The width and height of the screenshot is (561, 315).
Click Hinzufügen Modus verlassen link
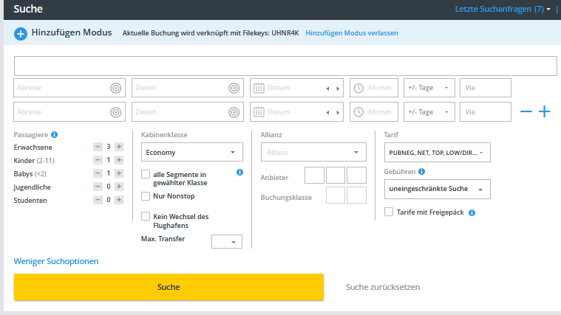pos(351,33)
